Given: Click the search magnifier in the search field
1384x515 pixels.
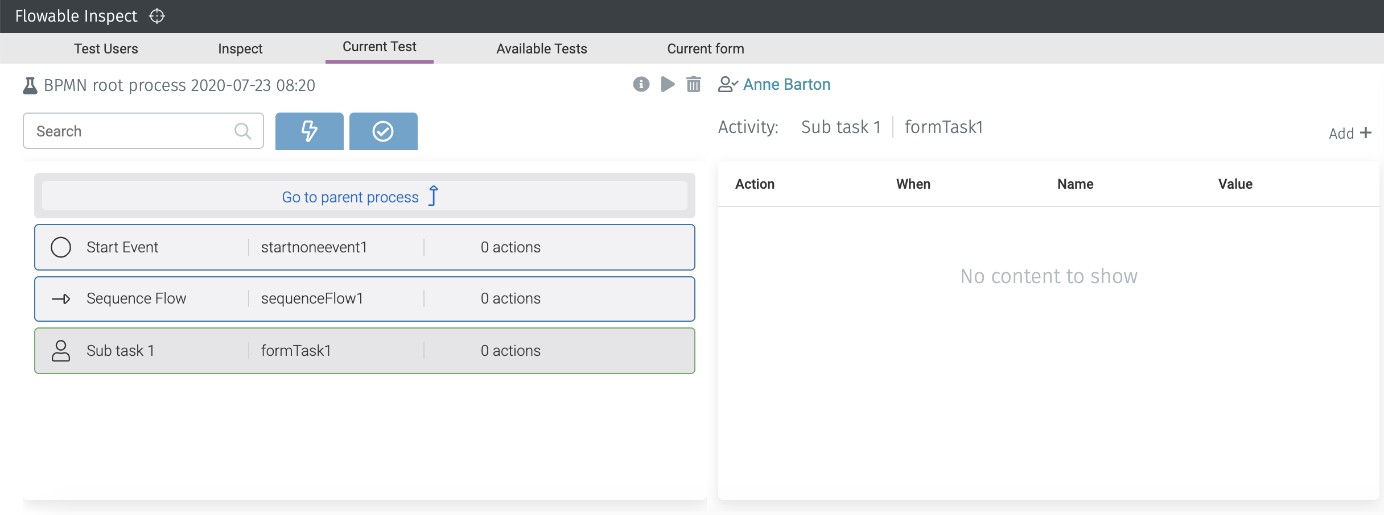Looking at the screenshot, I should pos(243,131).
